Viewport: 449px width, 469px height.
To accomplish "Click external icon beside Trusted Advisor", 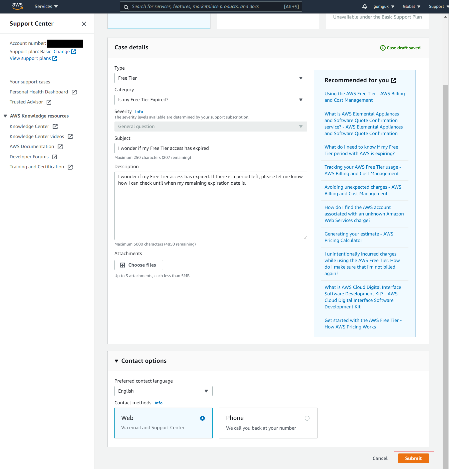I will pyautogui.click(x=49, y=102).
